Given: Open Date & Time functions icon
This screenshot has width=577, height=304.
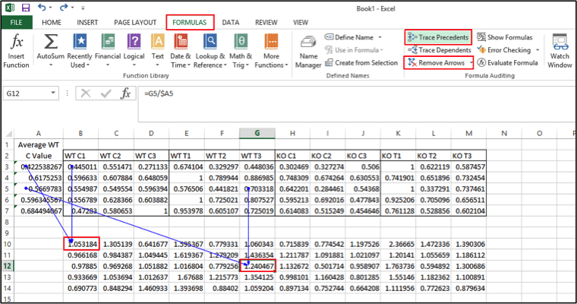Looking at the screenshot, I should [x=181, y=41].
